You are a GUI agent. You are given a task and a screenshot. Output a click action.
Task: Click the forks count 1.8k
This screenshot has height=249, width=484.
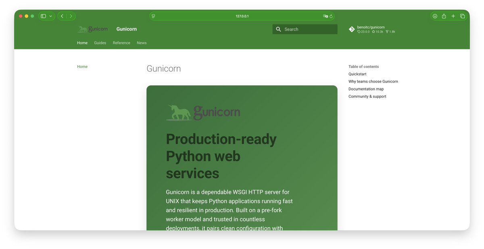390,31
